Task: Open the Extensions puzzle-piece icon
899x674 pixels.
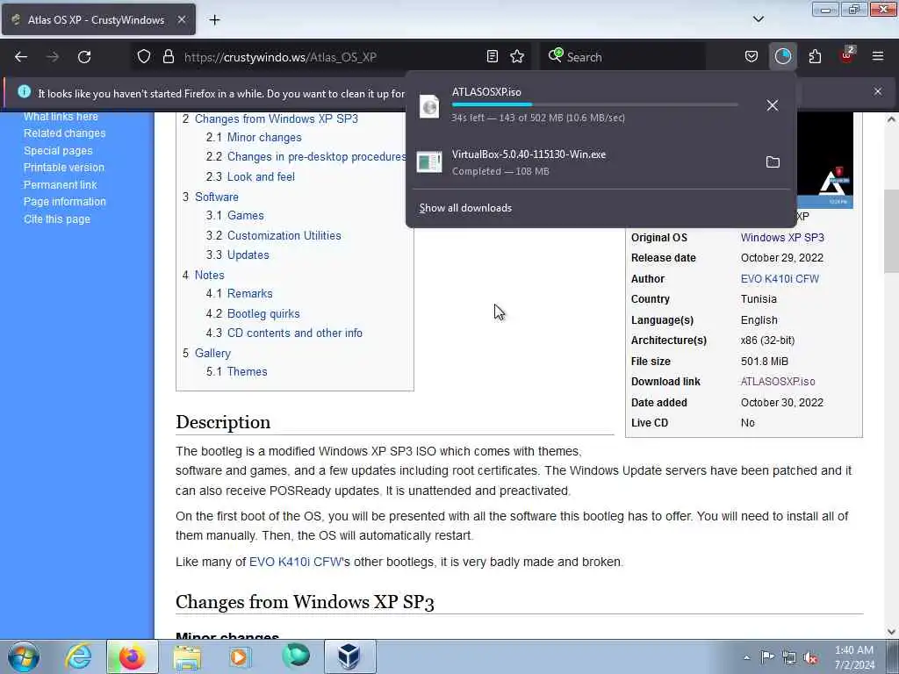Action: coord(815,57)
